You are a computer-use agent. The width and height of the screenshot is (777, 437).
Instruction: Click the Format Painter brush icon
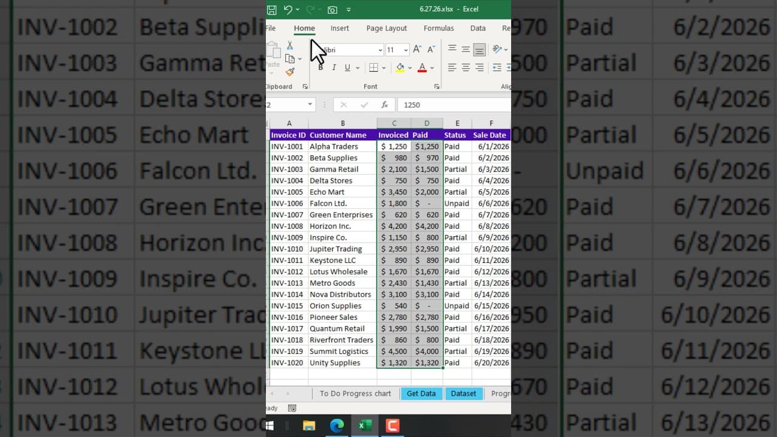click(290, 72)
